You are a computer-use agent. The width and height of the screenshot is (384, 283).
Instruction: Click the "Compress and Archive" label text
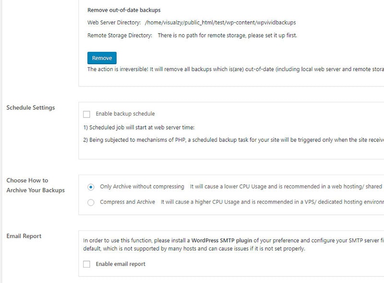point(127,202)
